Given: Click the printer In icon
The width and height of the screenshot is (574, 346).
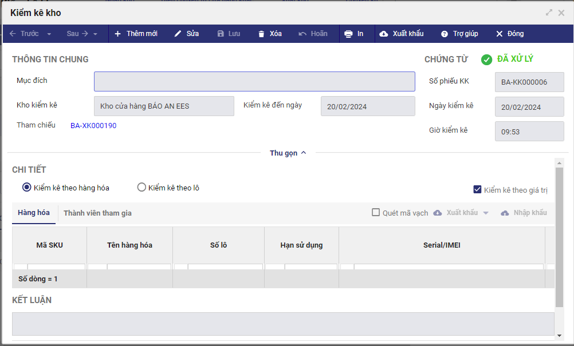Looking at the screenshot, I should (348, 34).
